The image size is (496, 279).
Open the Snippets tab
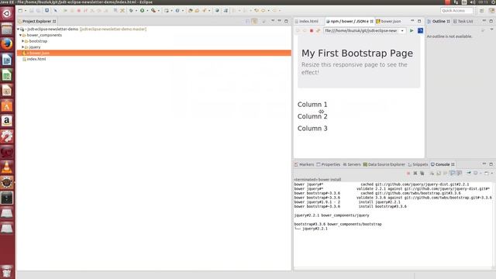418,164
